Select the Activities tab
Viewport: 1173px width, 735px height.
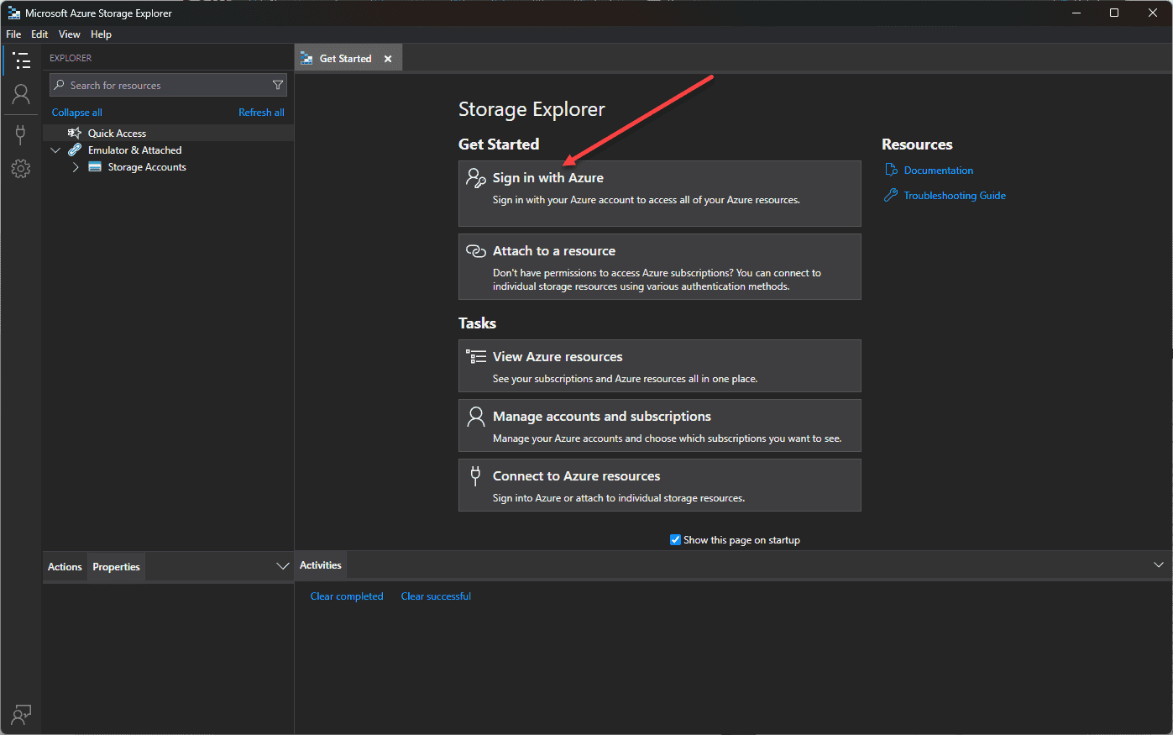coord(321,565)
